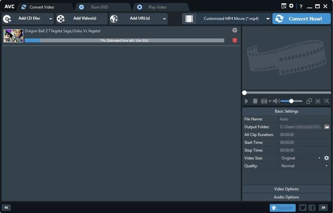Screen dimensions: 333x213
Task: Stop the preview playback
Action: click(255, 101)
